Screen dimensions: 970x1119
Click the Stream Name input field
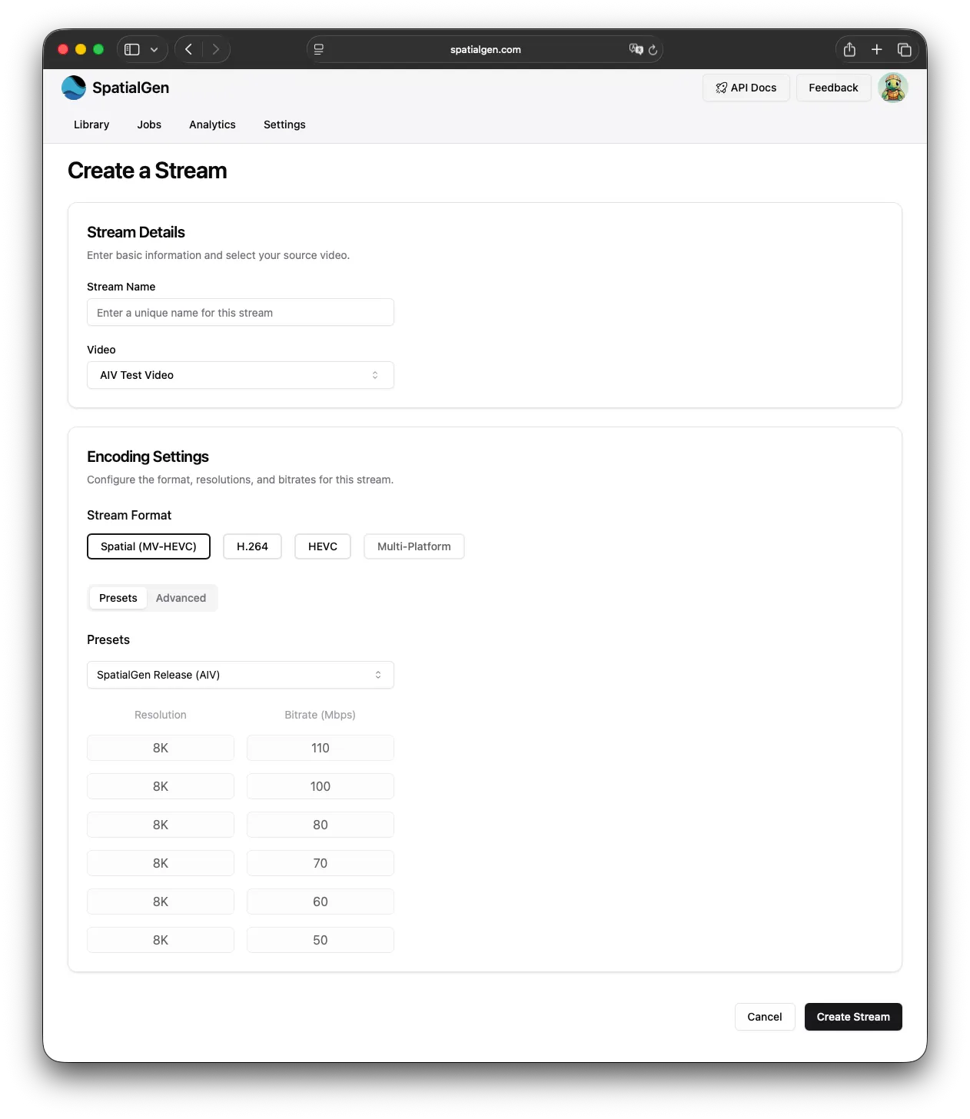coord(240,313)
